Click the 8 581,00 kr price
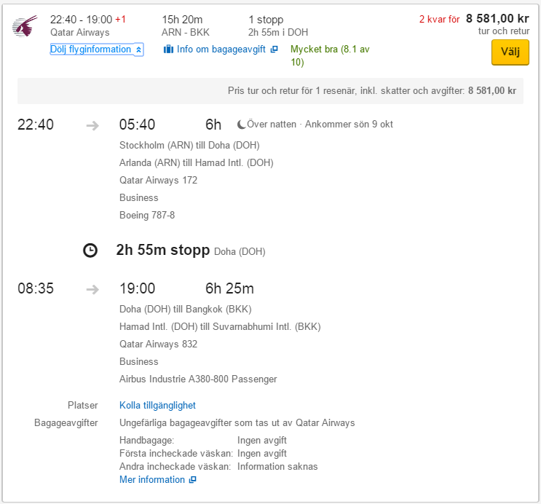Image resolution: width=541 pixels, height=504 pixels. tap(497, 19)
